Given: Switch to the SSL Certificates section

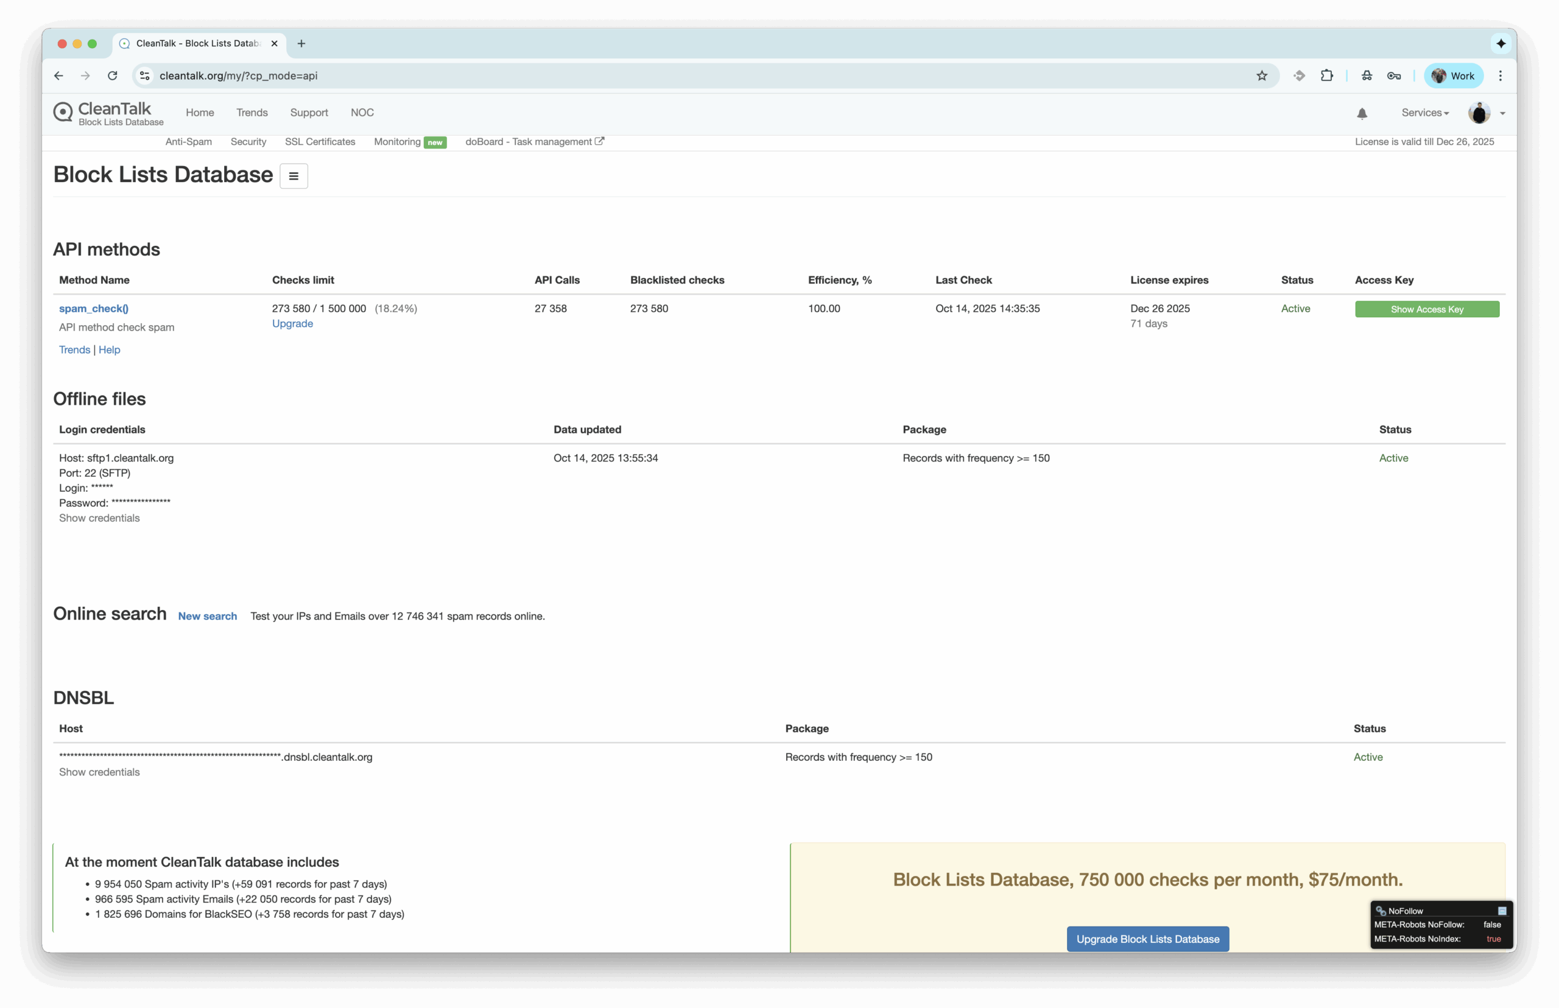Looking at the screenshot, I should 320,142.
